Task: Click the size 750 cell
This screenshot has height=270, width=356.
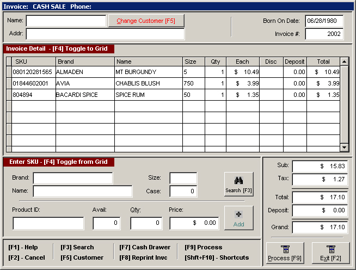Action: pos(194,83)
